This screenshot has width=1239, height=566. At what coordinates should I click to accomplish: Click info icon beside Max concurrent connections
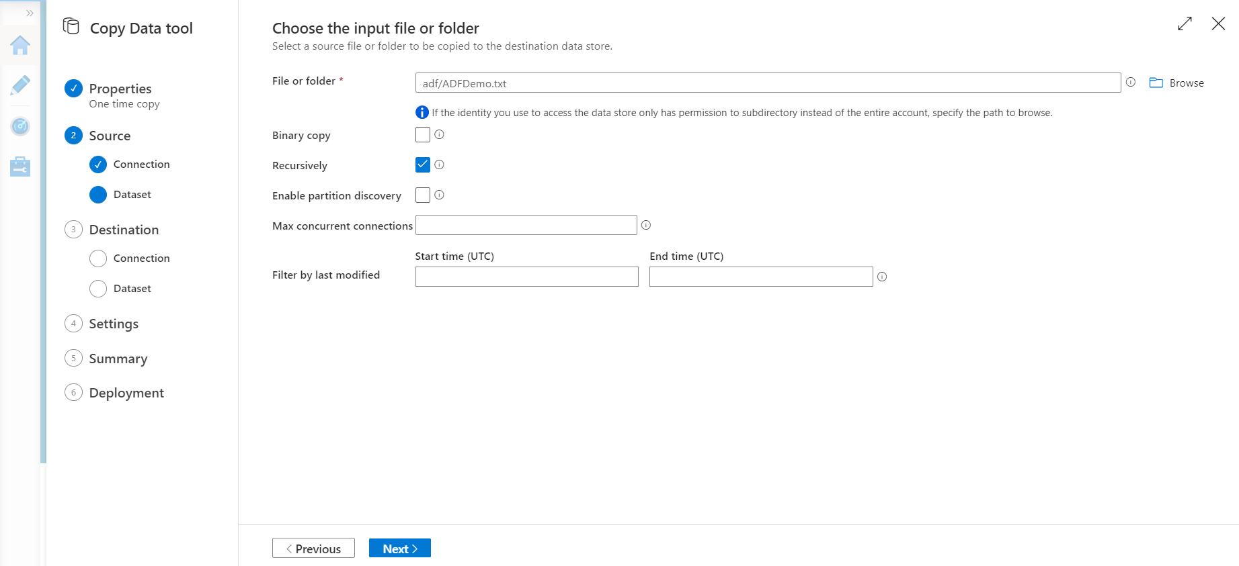tap(645, 225)
